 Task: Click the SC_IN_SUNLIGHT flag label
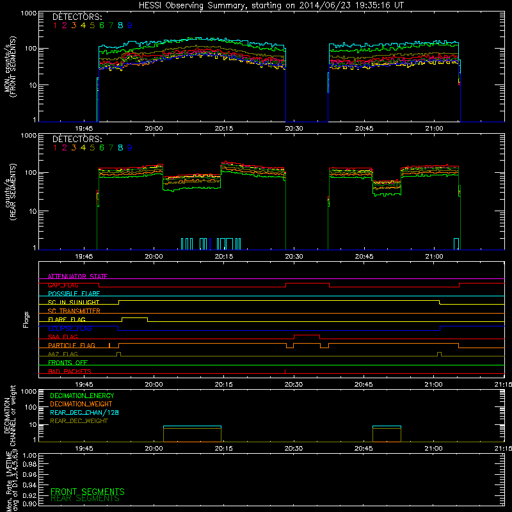coord(74,302)
